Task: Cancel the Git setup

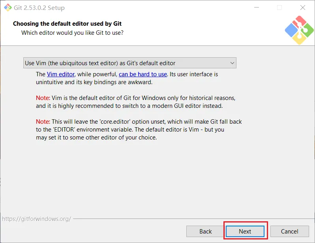Action: (289, 231)
